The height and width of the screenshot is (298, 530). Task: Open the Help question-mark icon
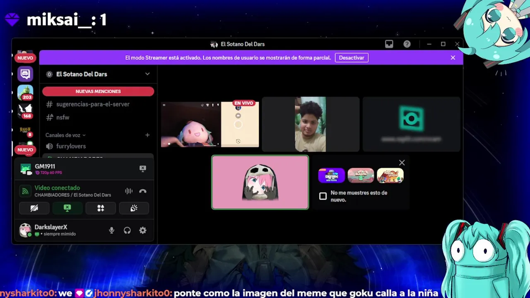(407, 44)
